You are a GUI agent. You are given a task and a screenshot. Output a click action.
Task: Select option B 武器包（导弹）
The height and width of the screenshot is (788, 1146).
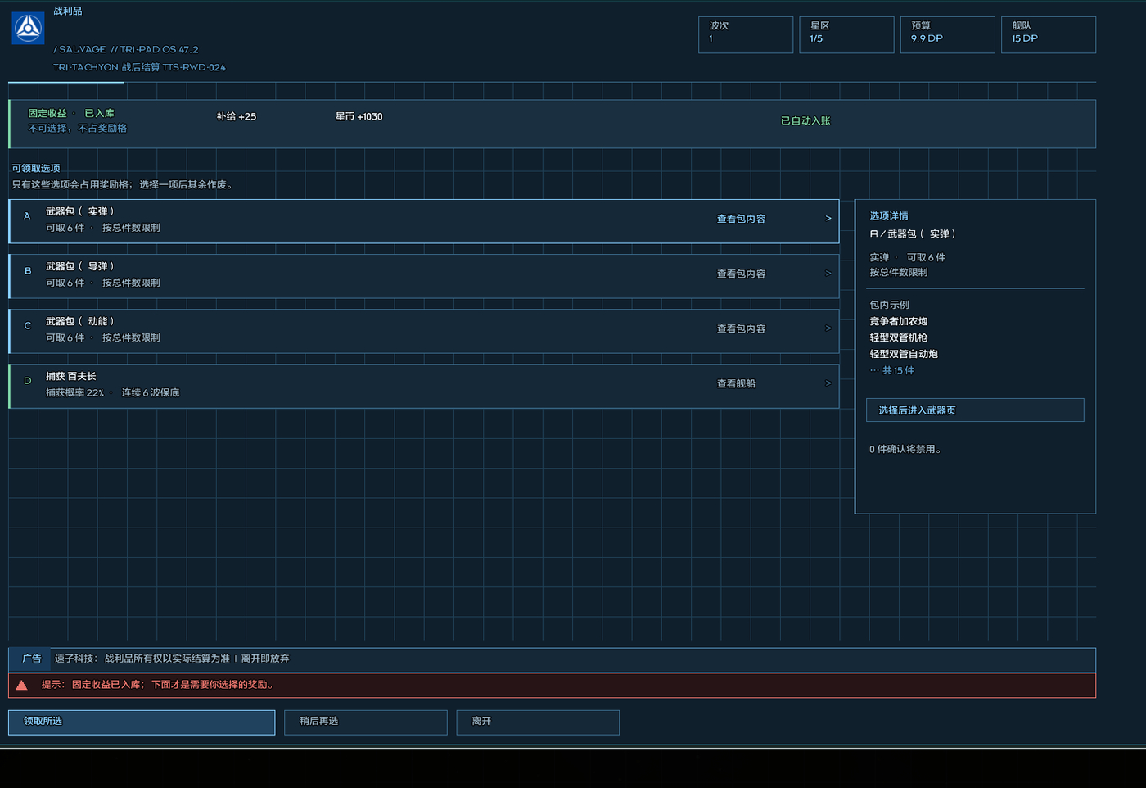pos(424,276)
